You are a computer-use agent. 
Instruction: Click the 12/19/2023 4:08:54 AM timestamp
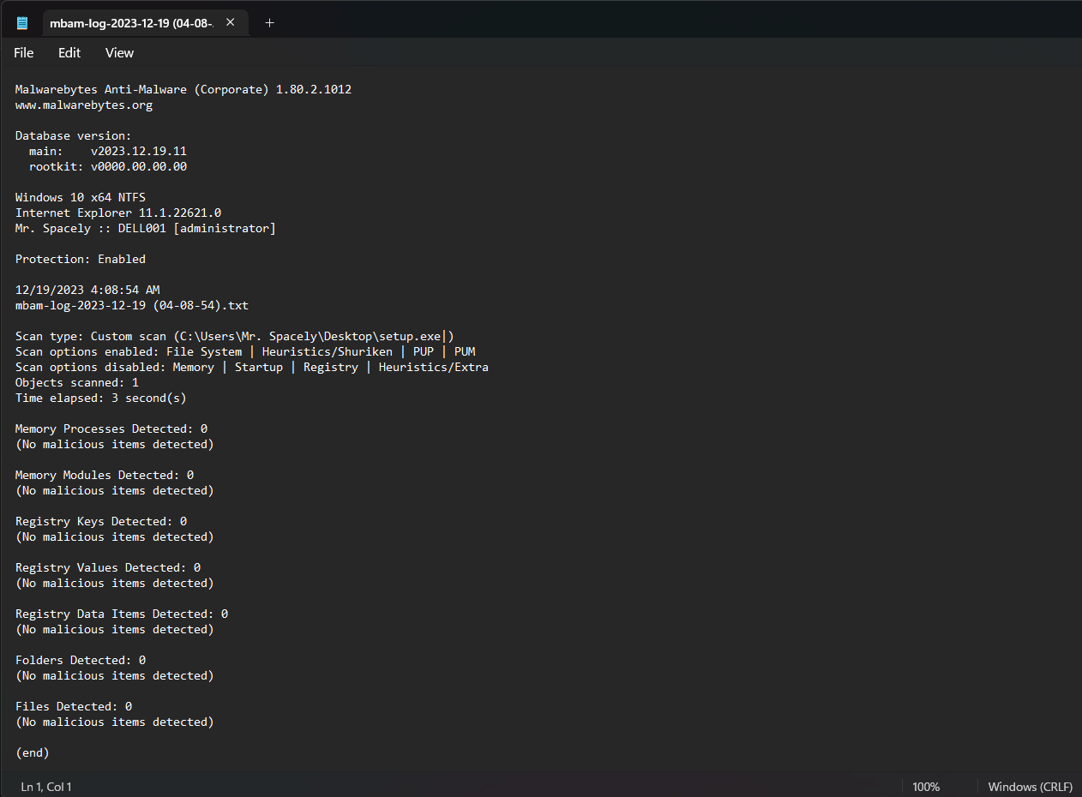click(87, 290)
